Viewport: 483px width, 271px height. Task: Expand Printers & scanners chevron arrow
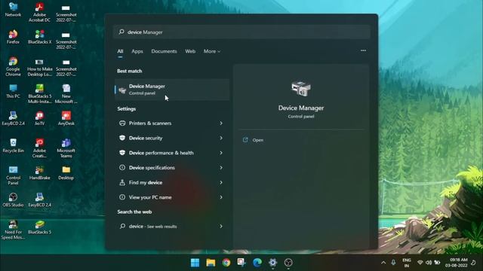pyautogui.click(x=221, y=123)
